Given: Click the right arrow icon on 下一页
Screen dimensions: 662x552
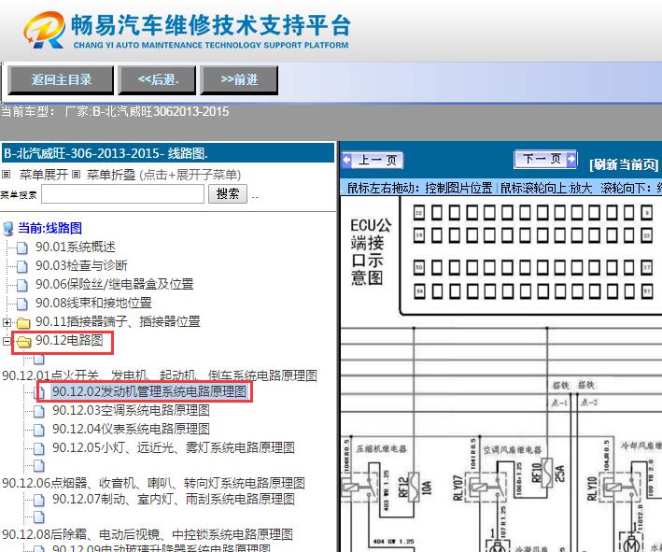Looking at the screenshot, I should [571, 159].
